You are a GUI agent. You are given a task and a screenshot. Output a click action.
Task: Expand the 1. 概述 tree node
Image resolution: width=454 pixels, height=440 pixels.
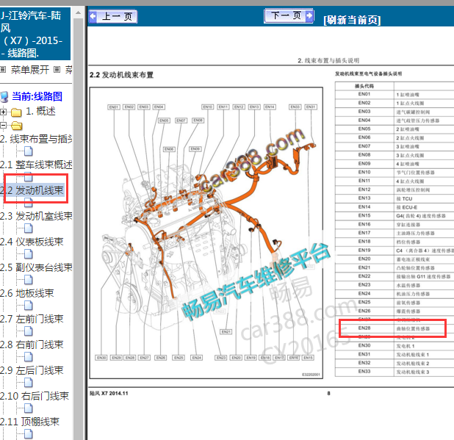click(x=4, y=112)
